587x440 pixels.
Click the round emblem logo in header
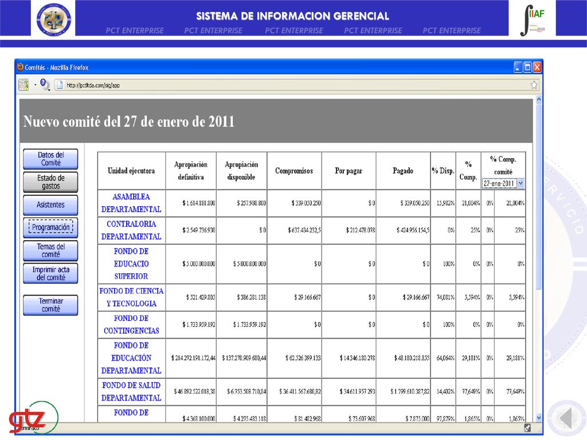(x=53, y=19)
